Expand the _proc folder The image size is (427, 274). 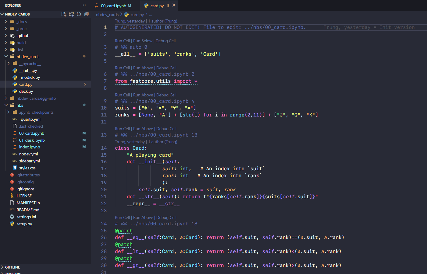[6, 29]
